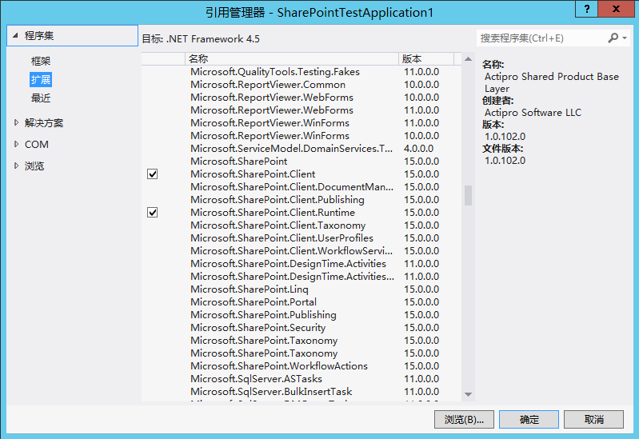Select Microsoft.SharePoint.Client.Publishing row

click(302, 200)
